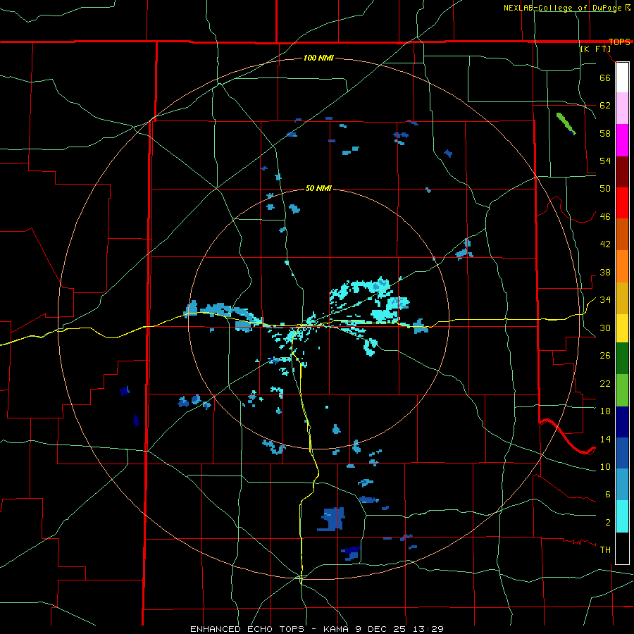Select the 46 legend value
Viewport: 634px width, 634px height.
[x=605, y=217]
